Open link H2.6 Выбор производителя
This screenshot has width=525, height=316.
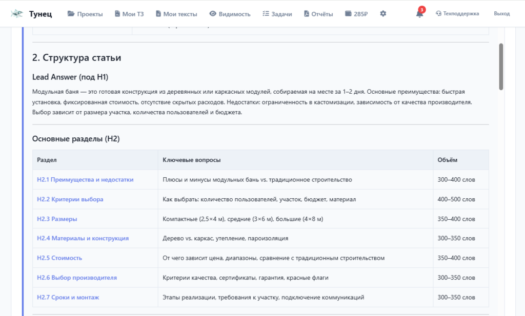pos(77,278)
